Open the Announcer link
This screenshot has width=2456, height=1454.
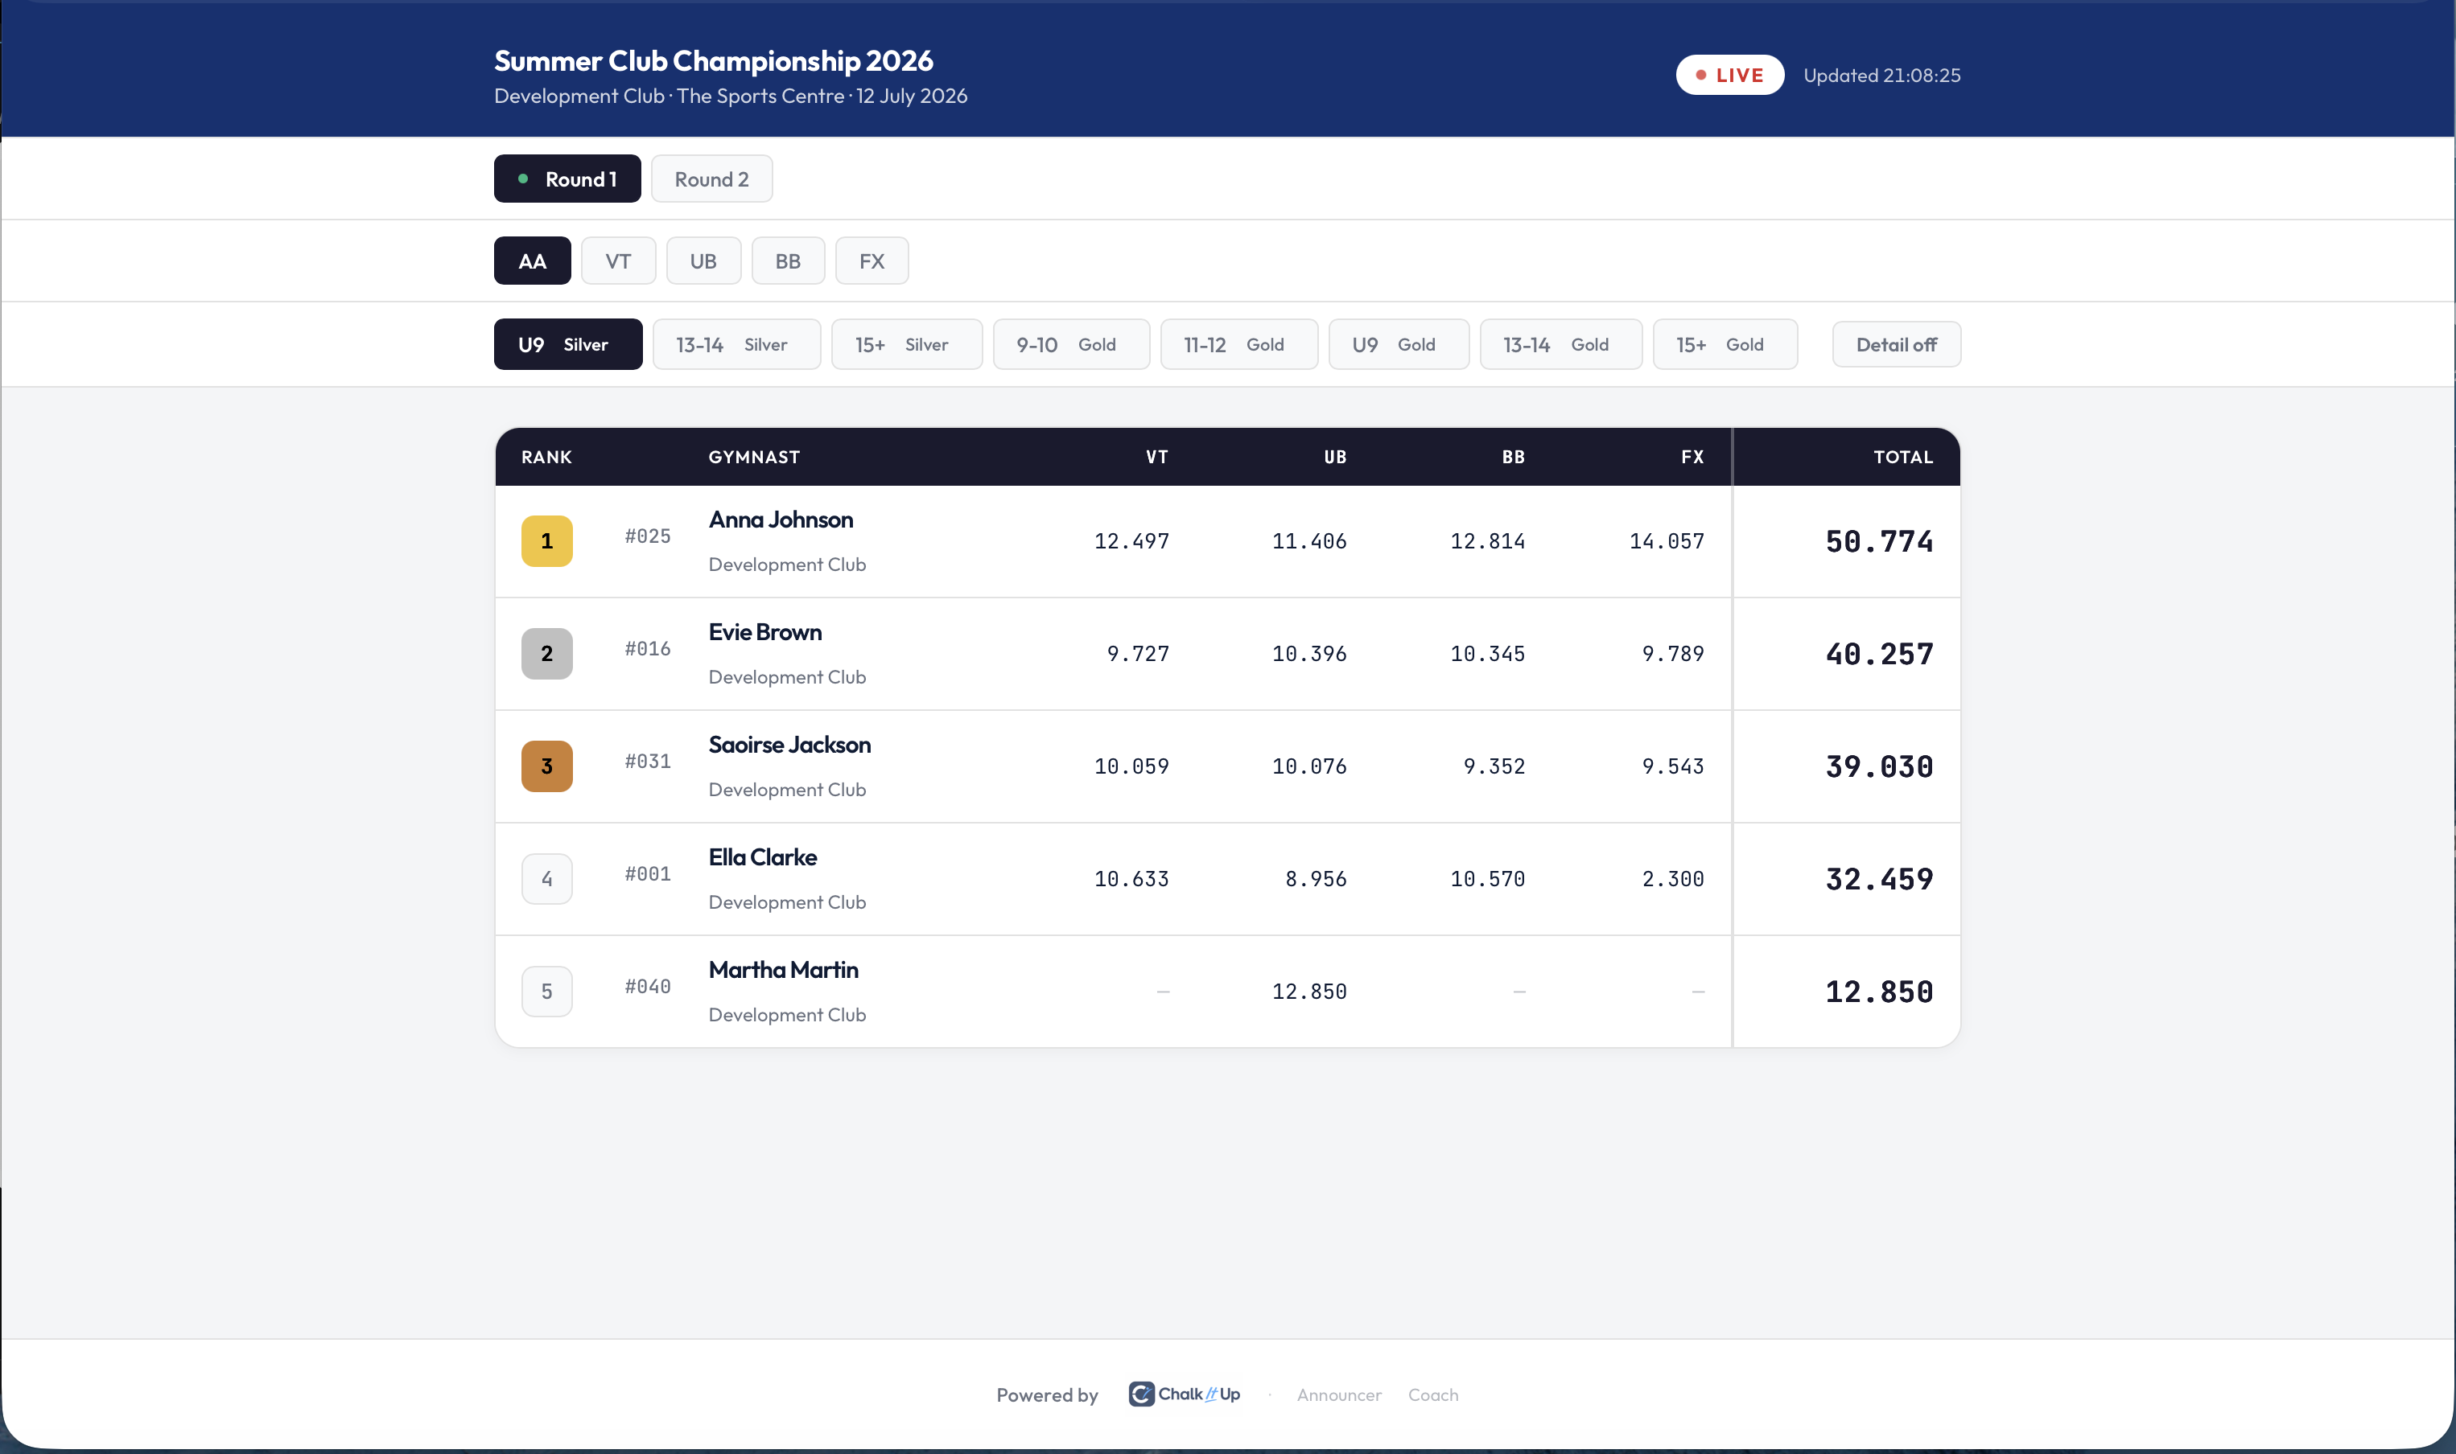click(1338, 1394)
